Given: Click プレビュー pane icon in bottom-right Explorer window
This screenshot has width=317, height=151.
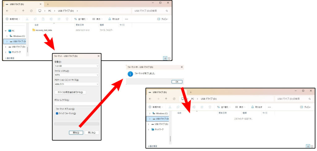Looking at the screenshot, I should click(302, 107).
